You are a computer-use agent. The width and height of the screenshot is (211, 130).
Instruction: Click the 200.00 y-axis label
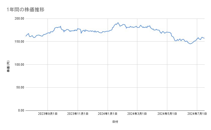click(19, 19)
